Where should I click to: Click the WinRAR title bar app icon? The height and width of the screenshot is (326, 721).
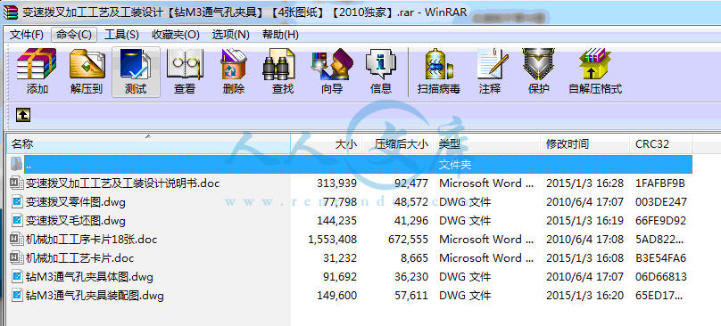11,12
